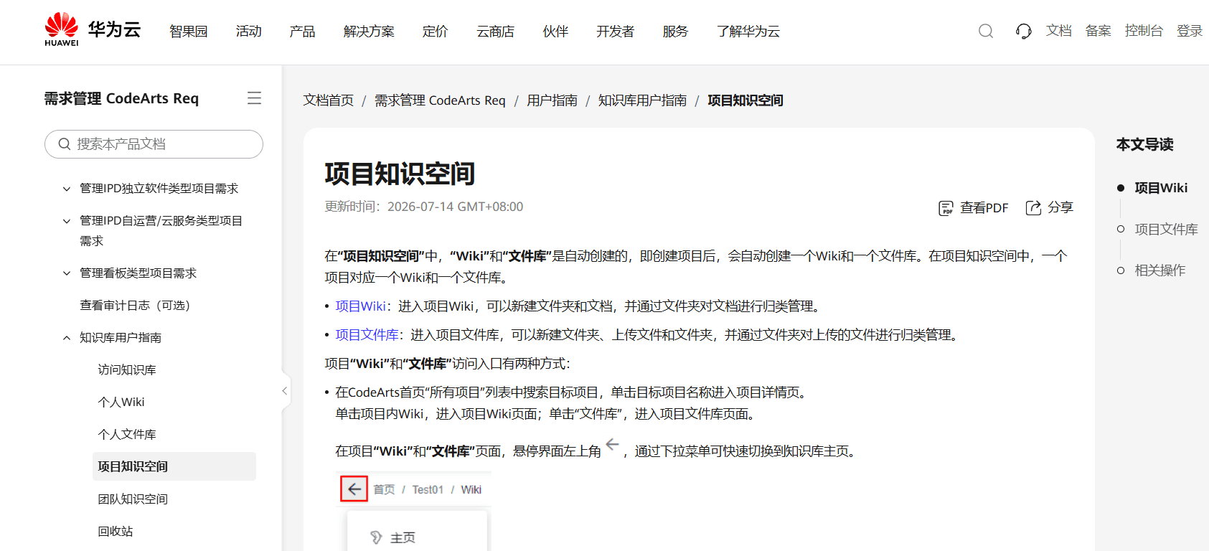Jump to 项目Wiki in 本文导读

[x=1161, y=188]
